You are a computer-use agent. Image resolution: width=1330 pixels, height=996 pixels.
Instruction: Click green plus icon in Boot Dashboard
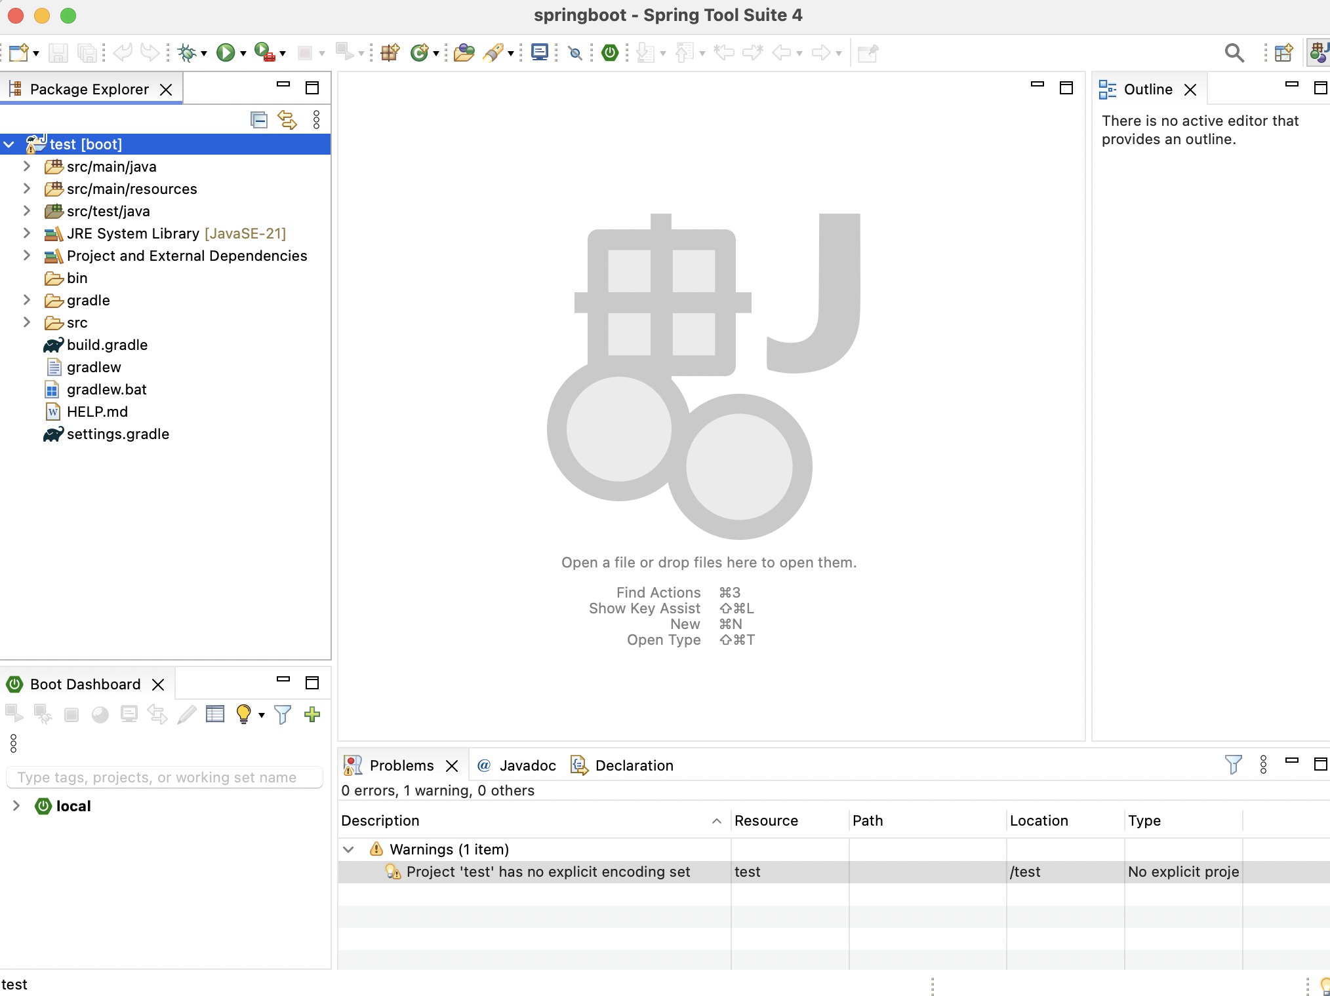(x=312, y=714)
